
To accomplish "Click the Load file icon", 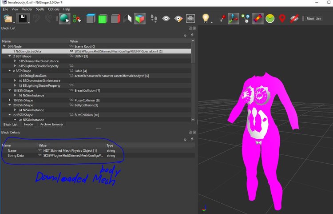I will tap(8, 19).
